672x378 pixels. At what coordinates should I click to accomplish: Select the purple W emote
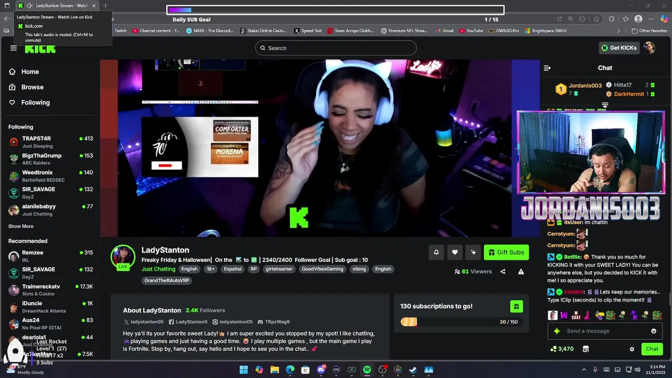564,316
